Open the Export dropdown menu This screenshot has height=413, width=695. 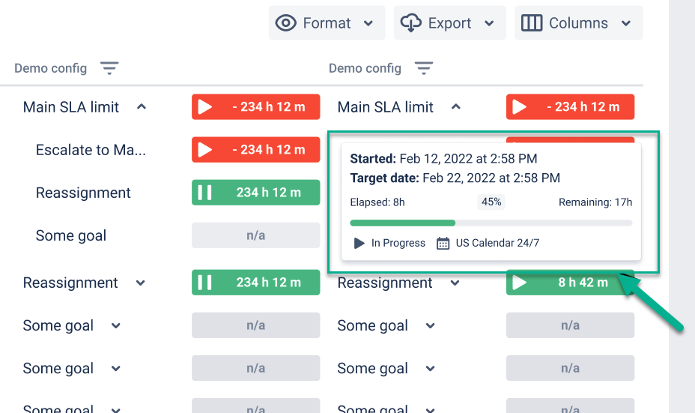[x=489, y=23]
